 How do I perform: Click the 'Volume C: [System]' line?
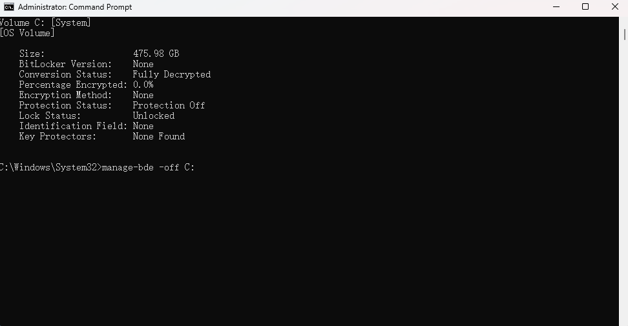coord(45,23)
